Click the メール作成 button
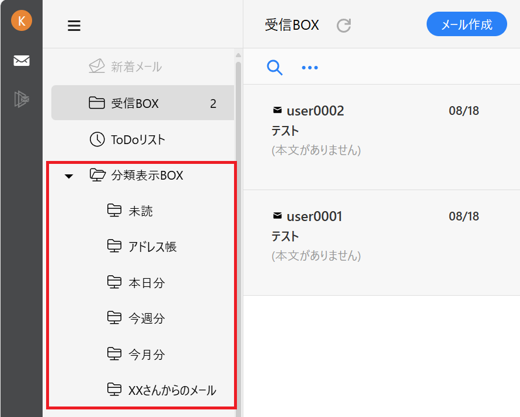The image size is (520, 417). tap(467, 24)
